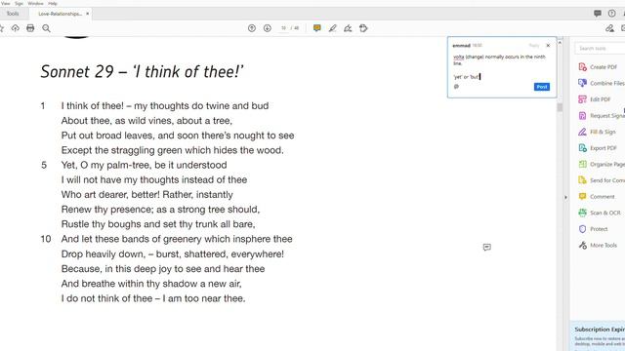
Task: Click the final line 'I do not think of thee'
Action: [153, 298]
